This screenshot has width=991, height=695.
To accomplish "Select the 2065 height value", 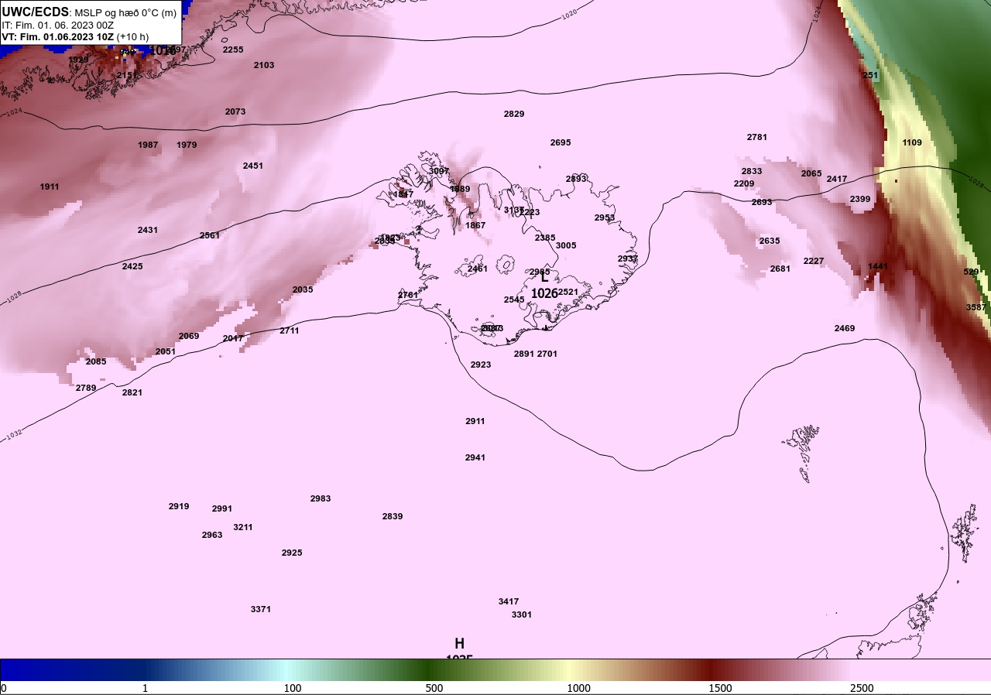I will pyautogui.click(x=811, y=173).
